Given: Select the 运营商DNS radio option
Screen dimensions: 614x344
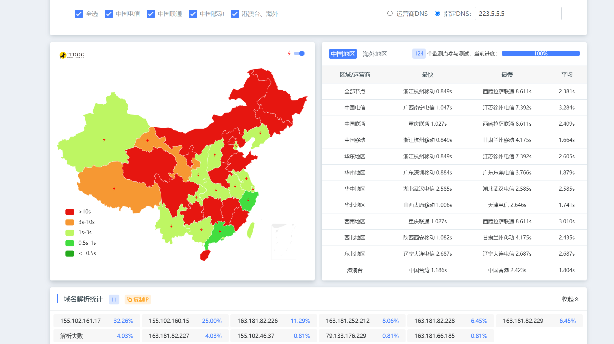Looking at the screenshot, I should 390,14.
